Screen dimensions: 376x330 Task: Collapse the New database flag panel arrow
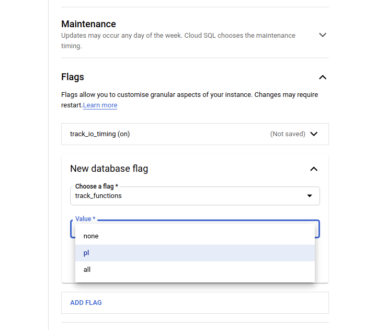(x=314, y=169)
